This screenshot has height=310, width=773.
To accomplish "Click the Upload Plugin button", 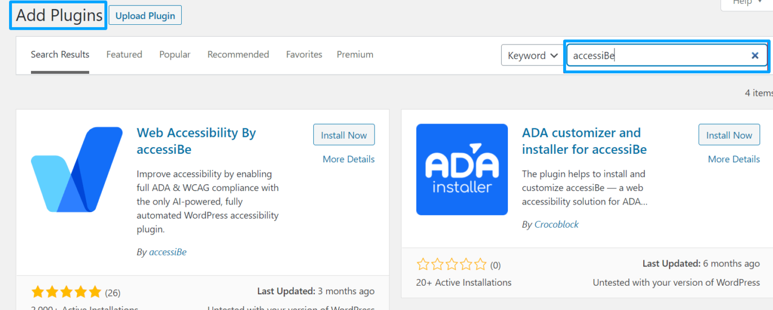I will (x=145, y=16).
